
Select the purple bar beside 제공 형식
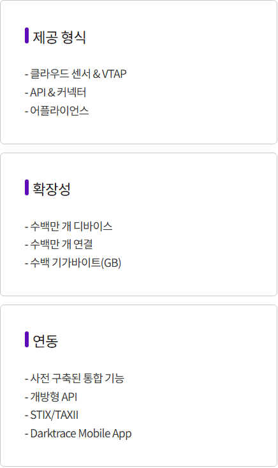27,36
